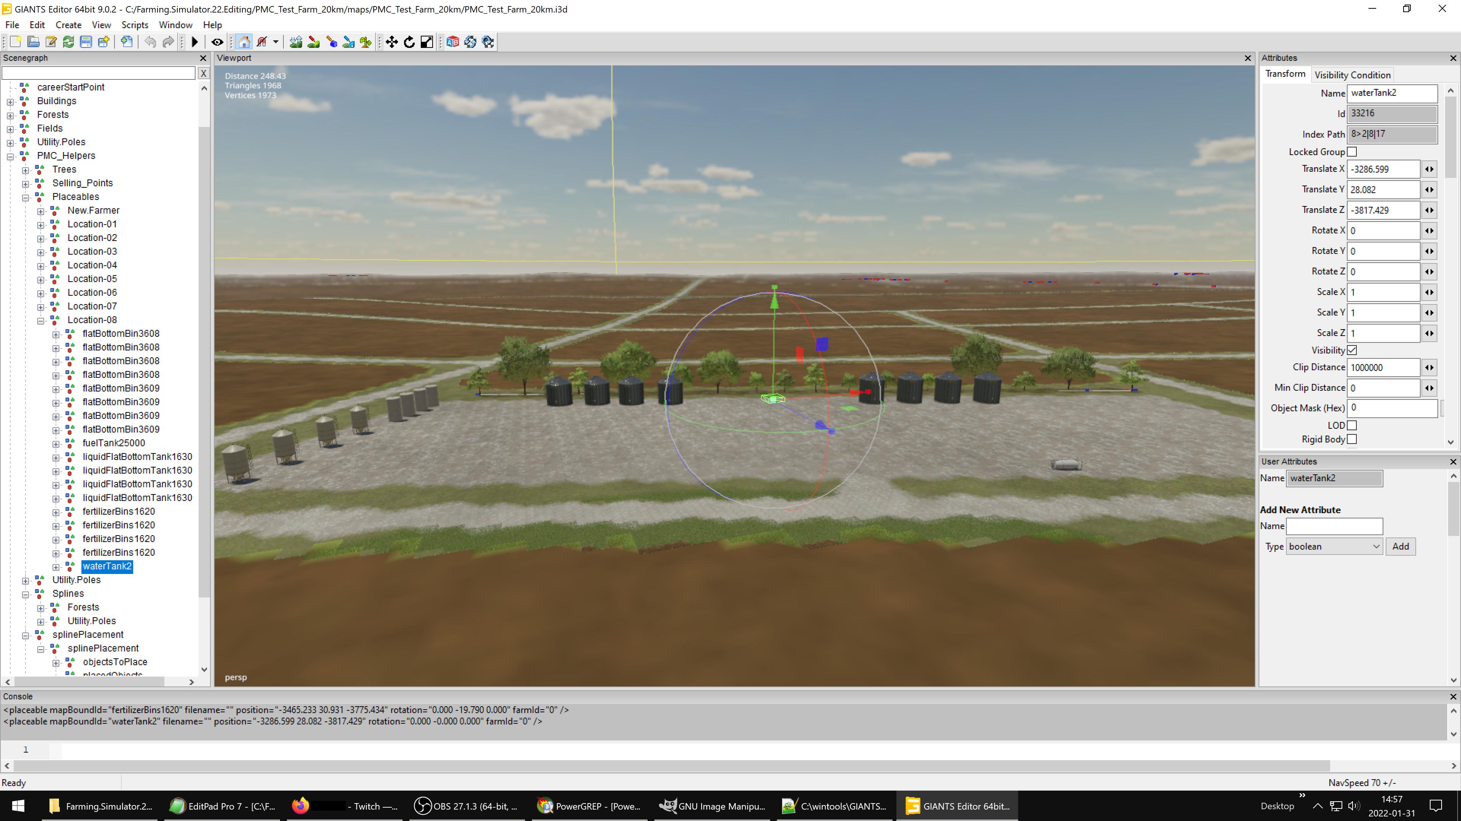Screen dimensions: 1461x821
Task: Click the crossed-out brush toolbar icon
Action: [262, 42]
